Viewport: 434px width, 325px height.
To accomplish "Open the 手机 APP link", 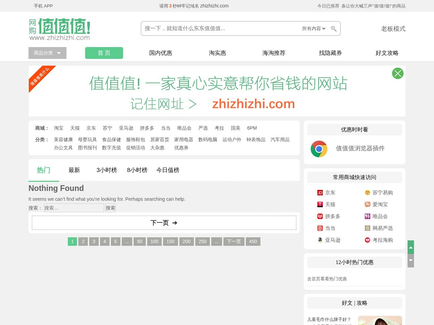I will click(x=43, y=6).
